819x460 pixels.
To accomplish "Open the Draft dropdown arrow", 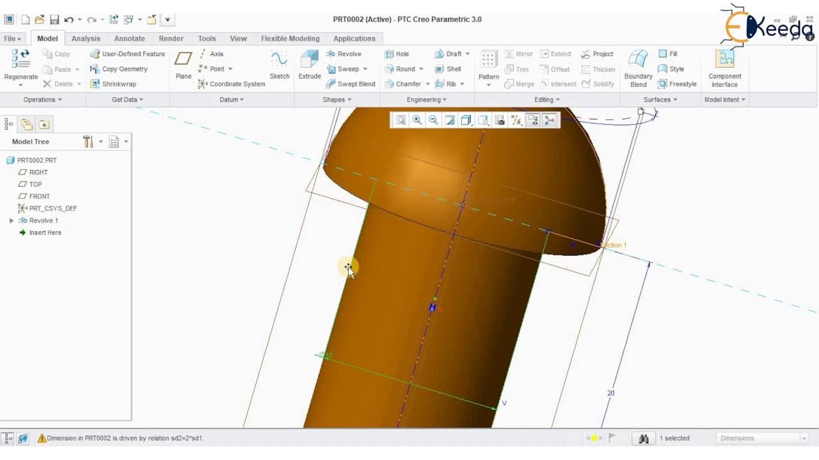I will tap(467, 54).
